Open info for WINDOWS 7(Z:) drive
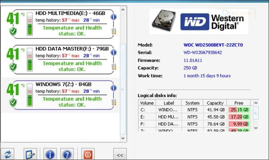Screen dimensions: 269x160 [x=114, y=88]
